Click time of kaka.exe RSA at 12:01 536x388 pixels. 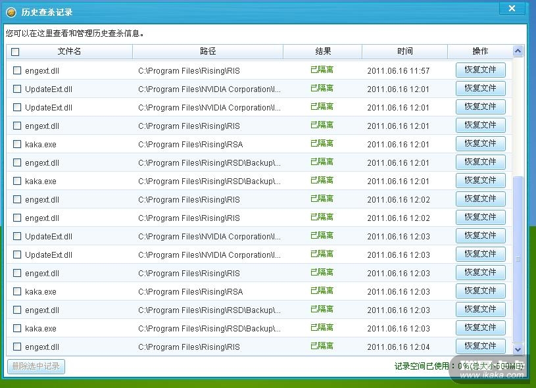point(399,144)
